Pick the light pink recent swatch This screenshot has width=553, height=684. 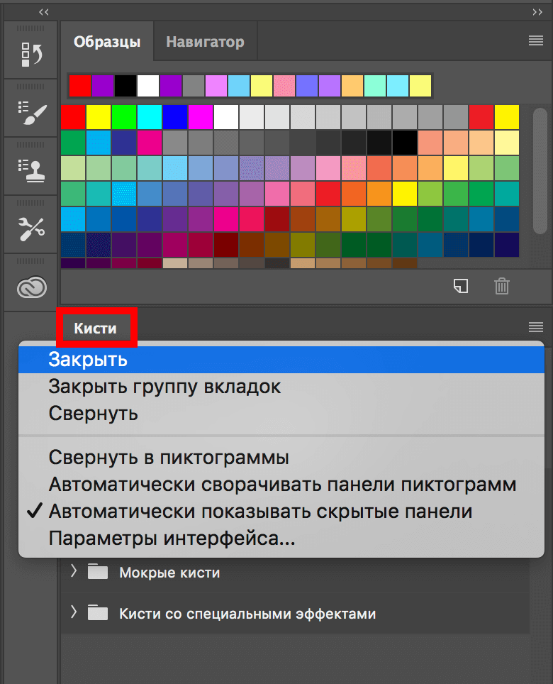pos(284,85)
